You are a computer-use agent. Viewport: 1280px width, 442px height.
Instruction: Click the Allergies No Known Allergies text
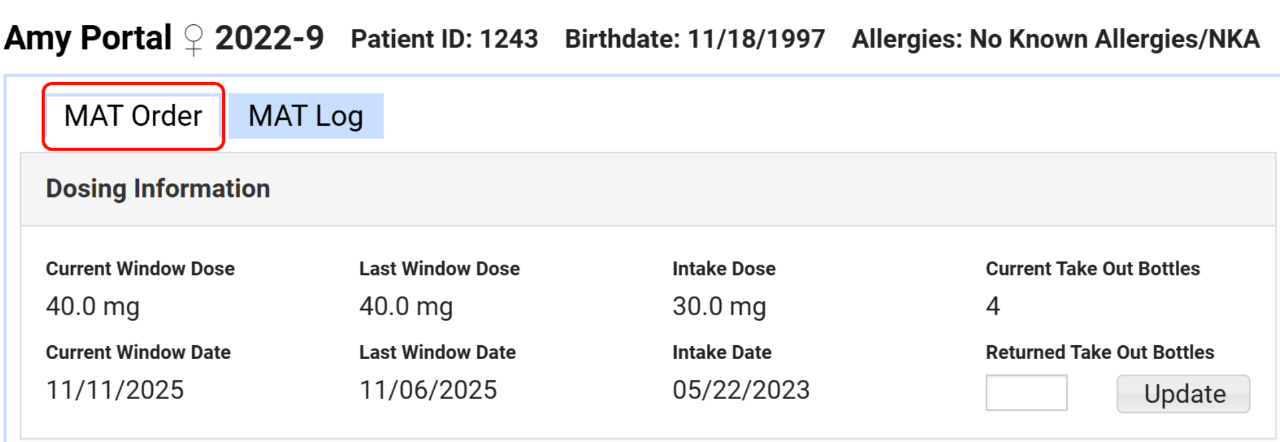[x=1055, y=39]
